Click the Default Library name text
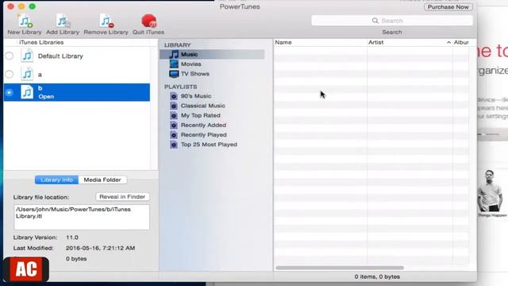508x286 pixels. [60, 56]
